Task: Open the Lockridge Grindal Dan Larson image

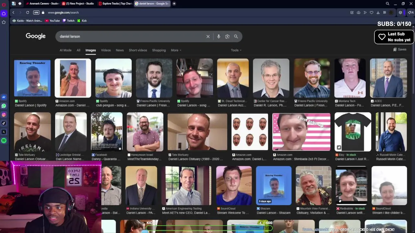Action: [x=71, y=132]
